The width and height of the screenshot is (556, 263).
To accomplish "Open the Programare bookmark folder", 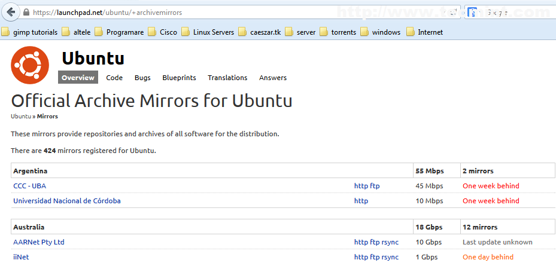I will point(119,32).
